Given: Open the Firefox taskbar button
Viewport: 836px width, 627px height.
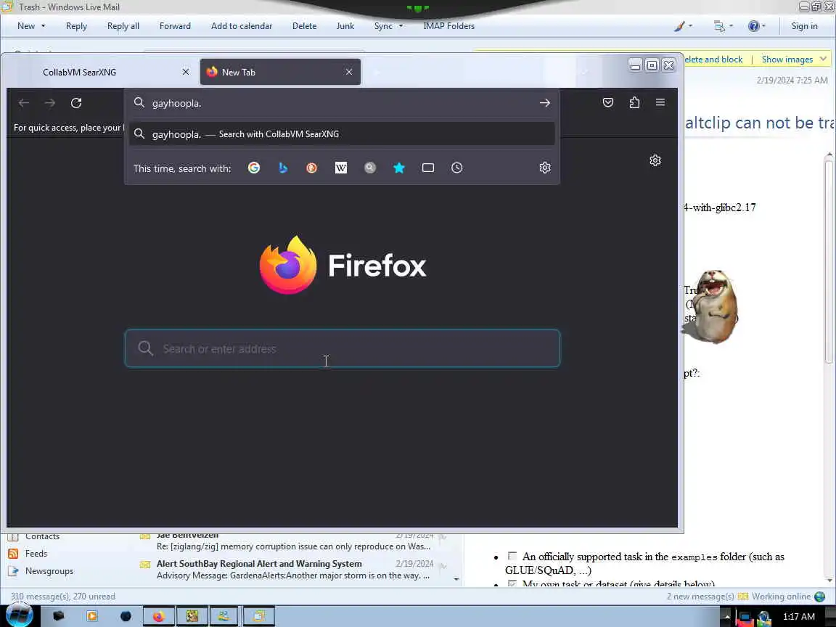Looking at the screenshot, I should click(158, 616).
